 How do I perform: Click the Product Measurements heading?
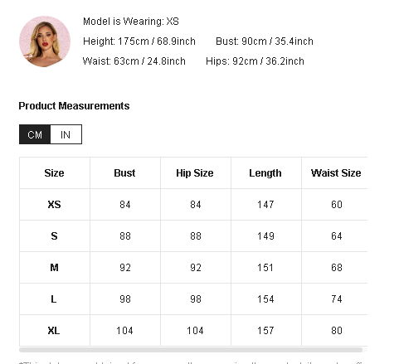click(x=74, y=106)
